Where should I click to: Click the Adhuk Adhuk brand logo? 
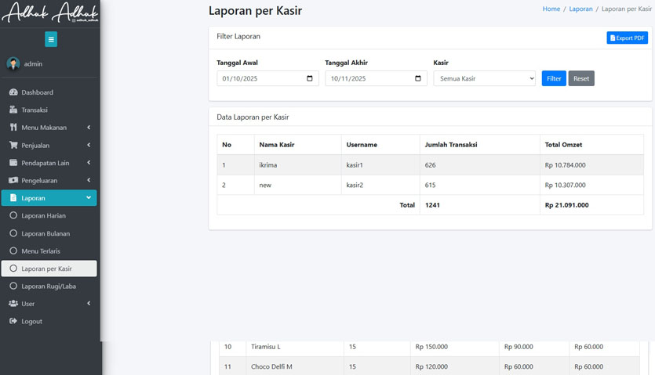coord(50,13)
